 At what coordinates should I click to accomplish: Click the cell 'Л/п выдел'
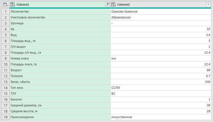pyautogui.click(x=60, y=47)
